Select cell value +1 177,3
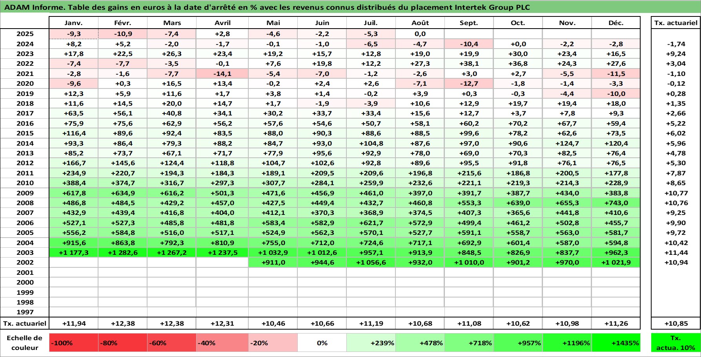This screenshot has width=701, height=357. 73,252
